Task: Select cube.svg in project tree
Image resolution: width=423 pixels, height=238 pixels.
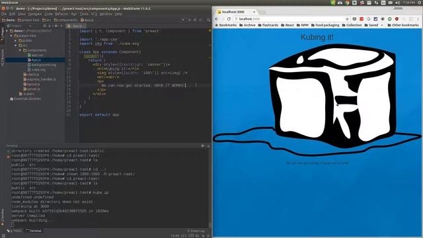Action: point(36,69)
